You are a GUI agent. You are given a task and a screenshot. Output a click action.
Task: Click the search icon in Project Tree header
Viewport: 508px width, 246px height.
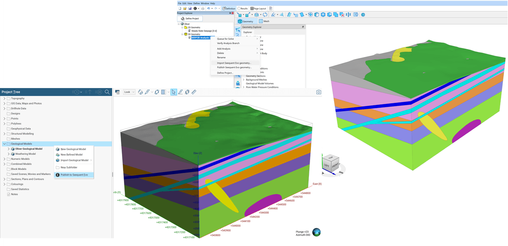pyautogui.click(x=107, y=92)
